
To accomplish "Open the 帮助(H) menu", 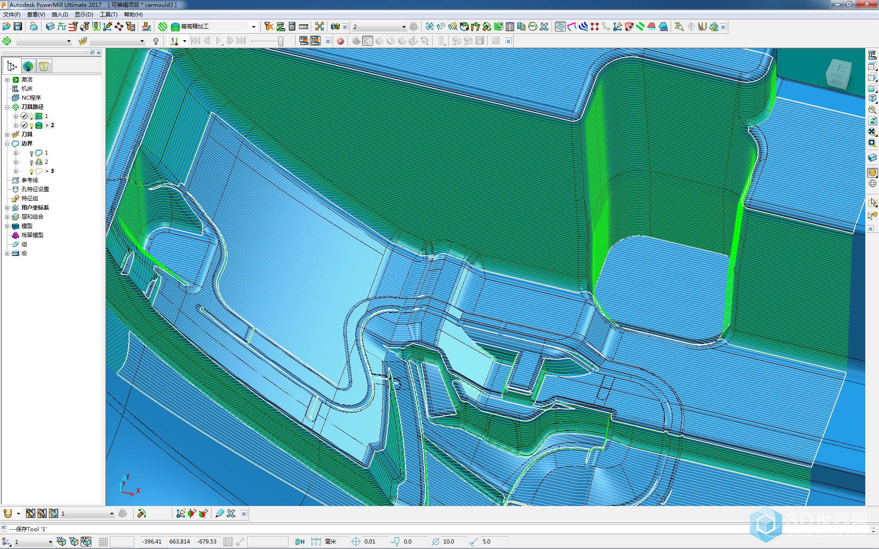I will pyautogui.click(x=133, y=15).
